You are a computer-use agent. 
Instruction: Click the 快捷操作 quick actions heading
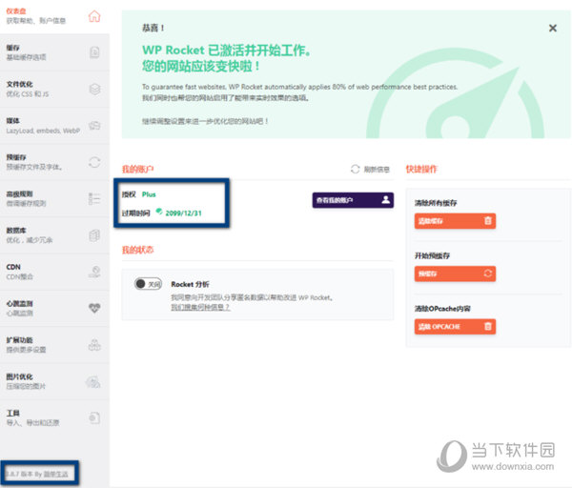(421, 170)
